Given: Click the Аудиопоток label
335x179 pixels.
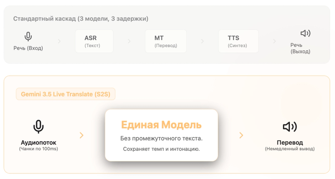Looking at the screenshot, I should 39,143.
